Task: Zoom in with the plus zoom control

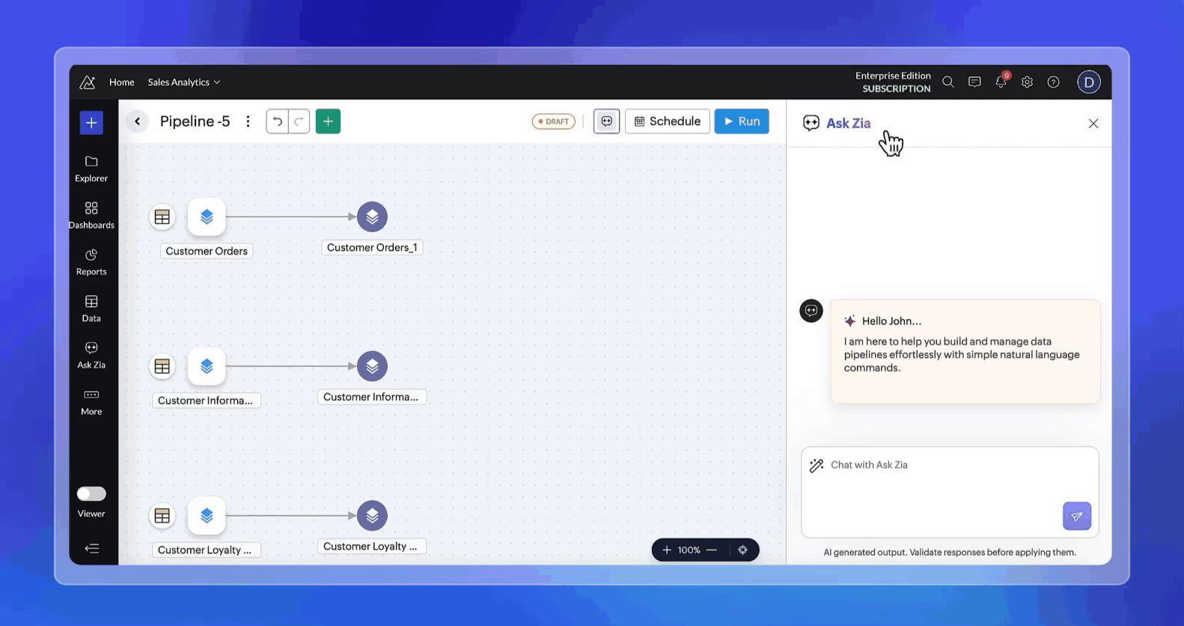Action: pyautogui.click(x=666, y=550)
